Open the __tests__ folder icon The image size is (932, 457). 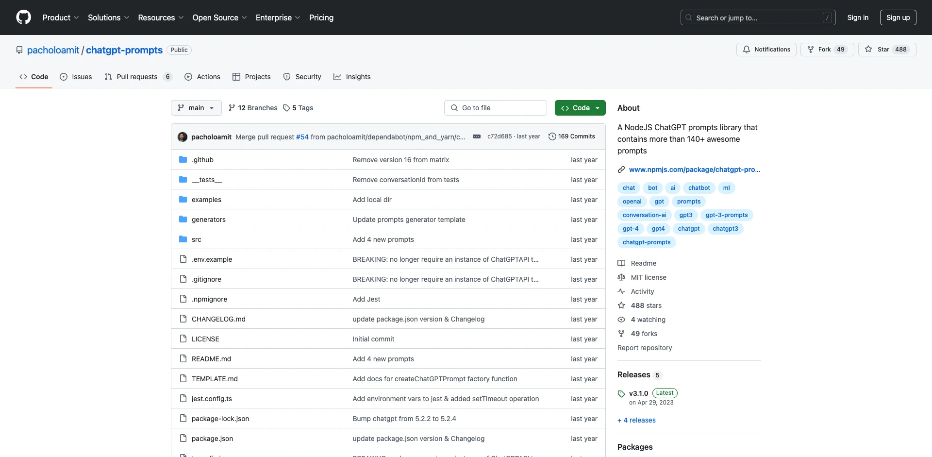pos(183,179)
